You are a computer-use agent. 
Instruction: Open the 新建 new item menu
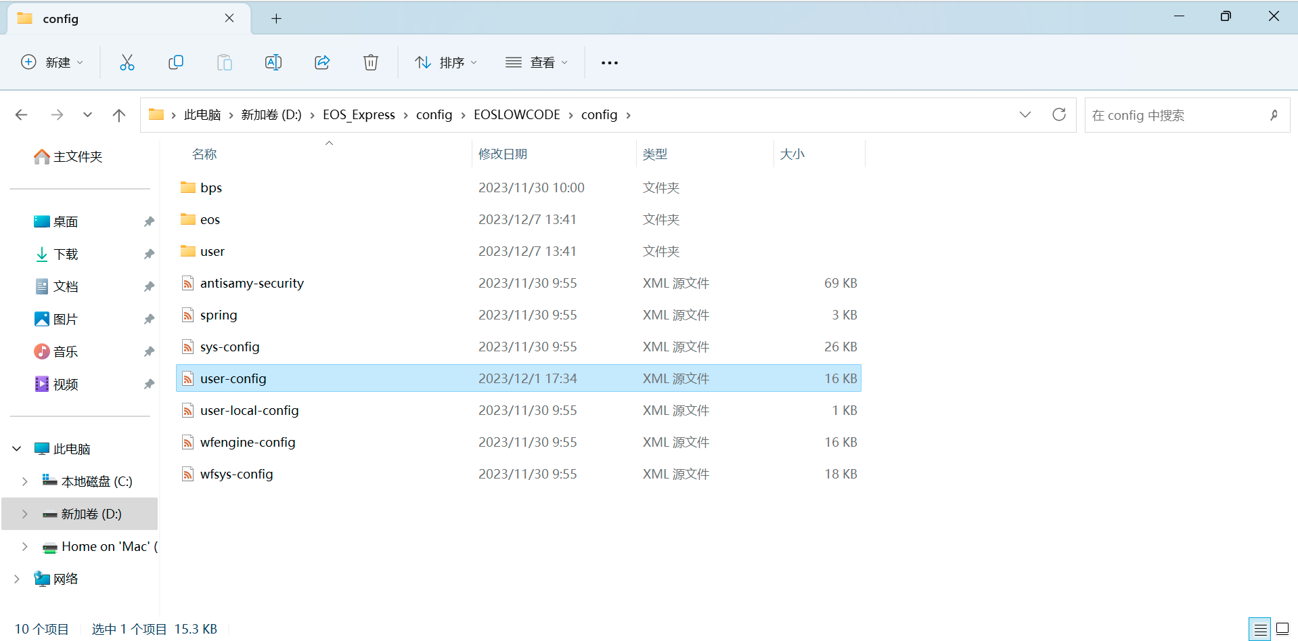click(52, 62)
